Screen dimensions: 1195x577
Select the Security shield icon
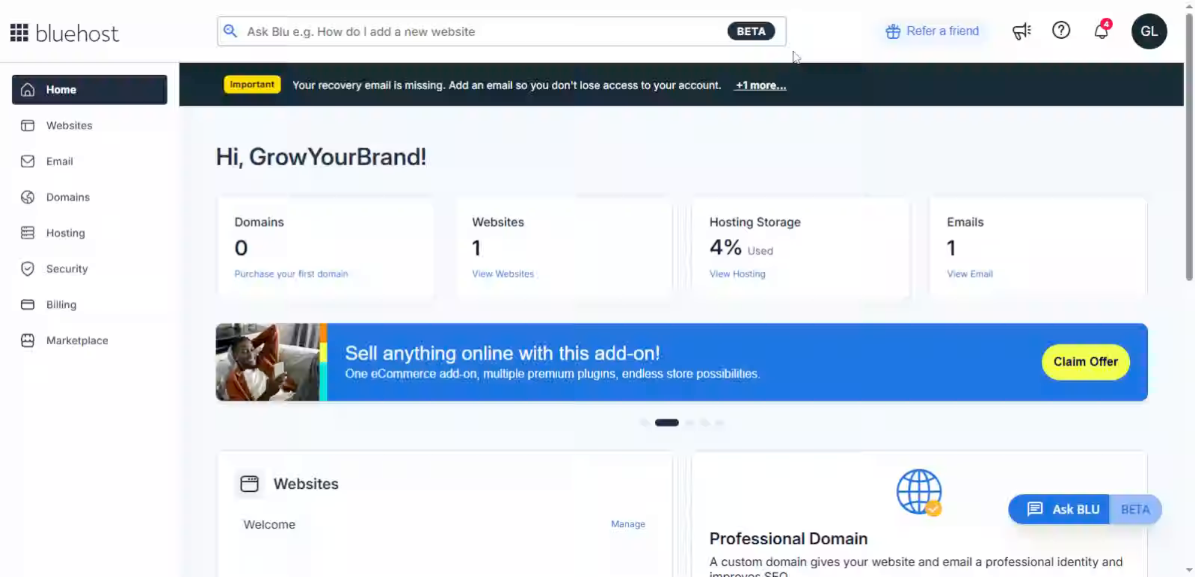pyautogui.click(x=28, y=268)
